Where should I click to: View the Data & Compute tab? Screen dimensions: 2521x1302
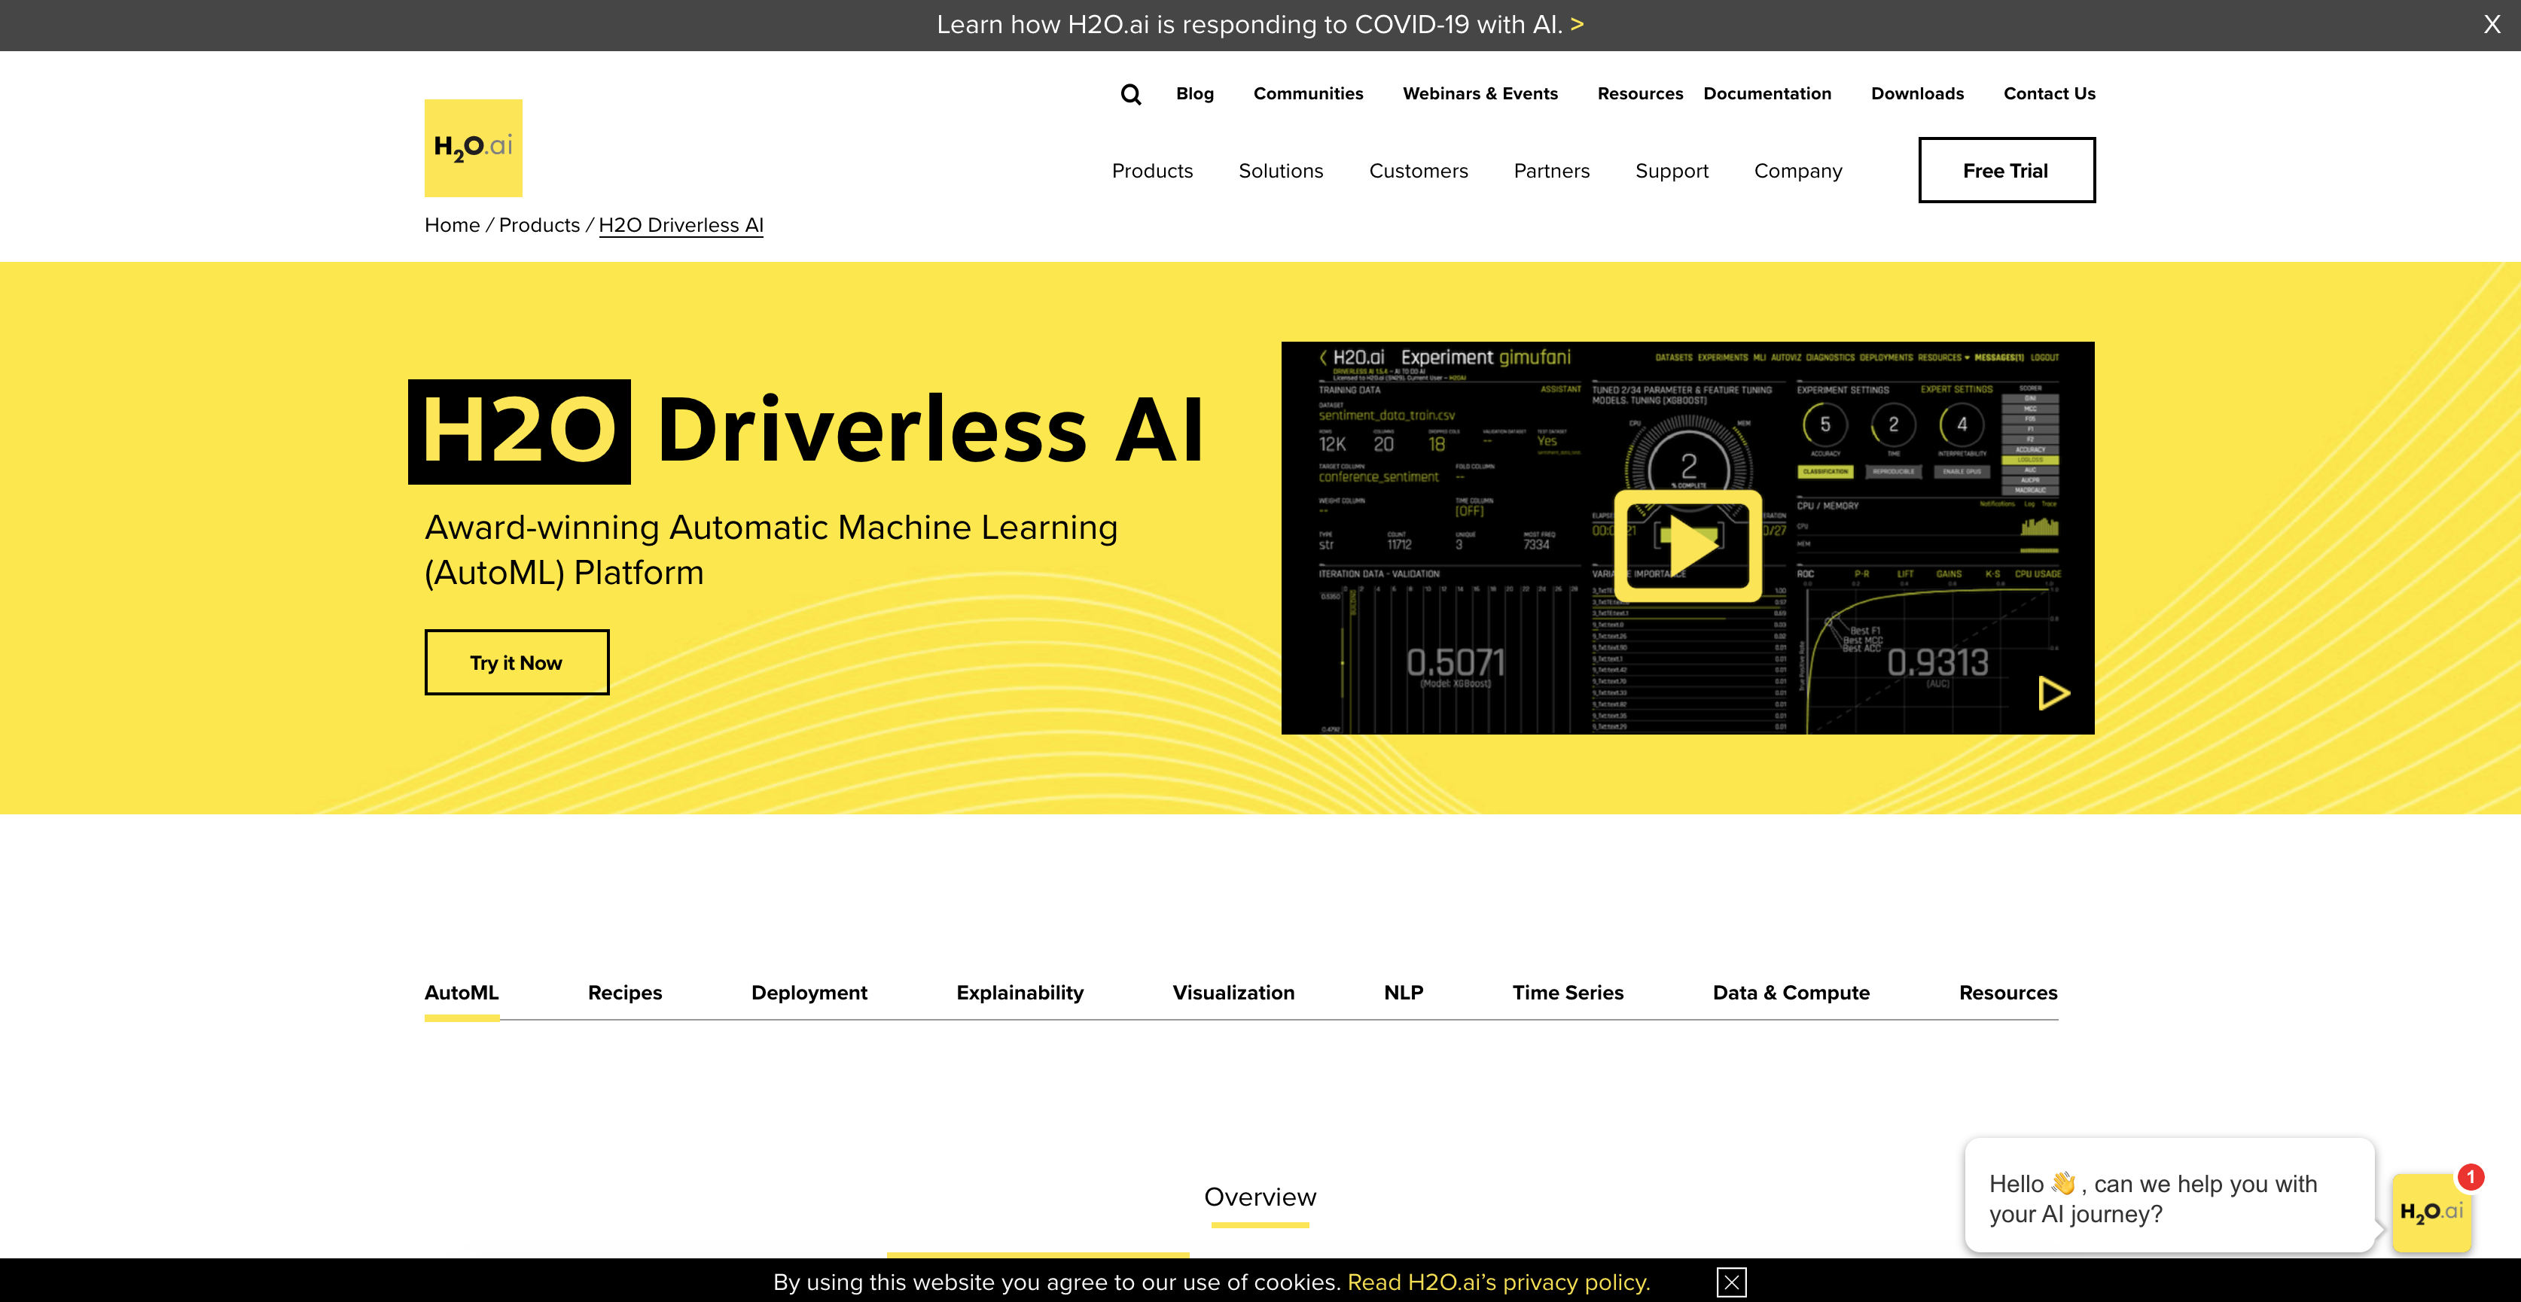pos(1791,992)
